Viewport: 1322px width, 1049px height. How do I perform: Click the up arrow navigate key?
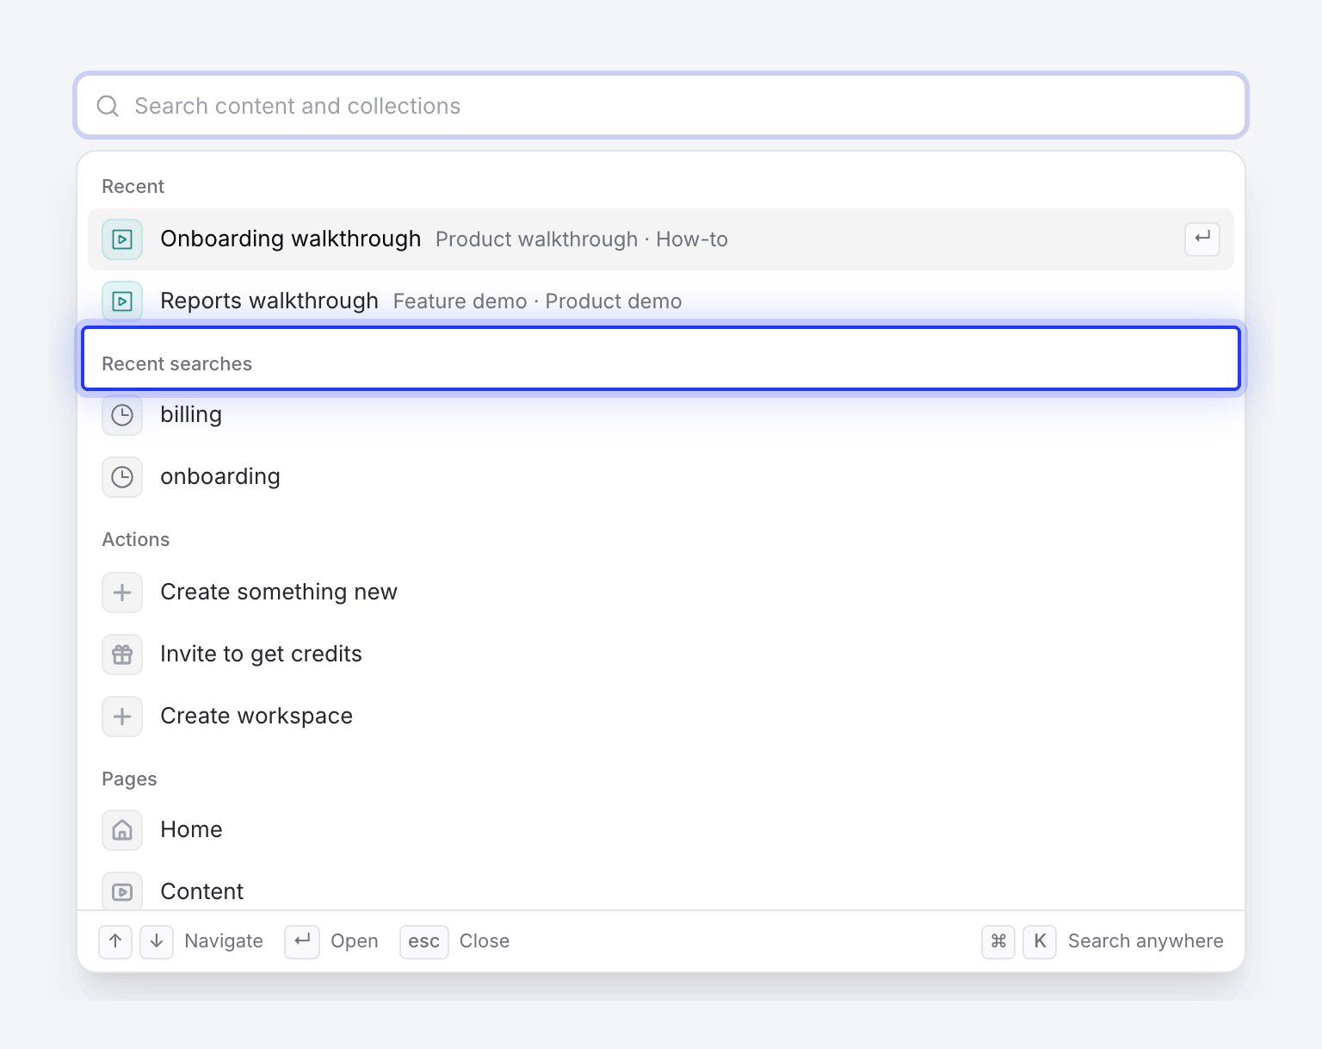point(115,941)
